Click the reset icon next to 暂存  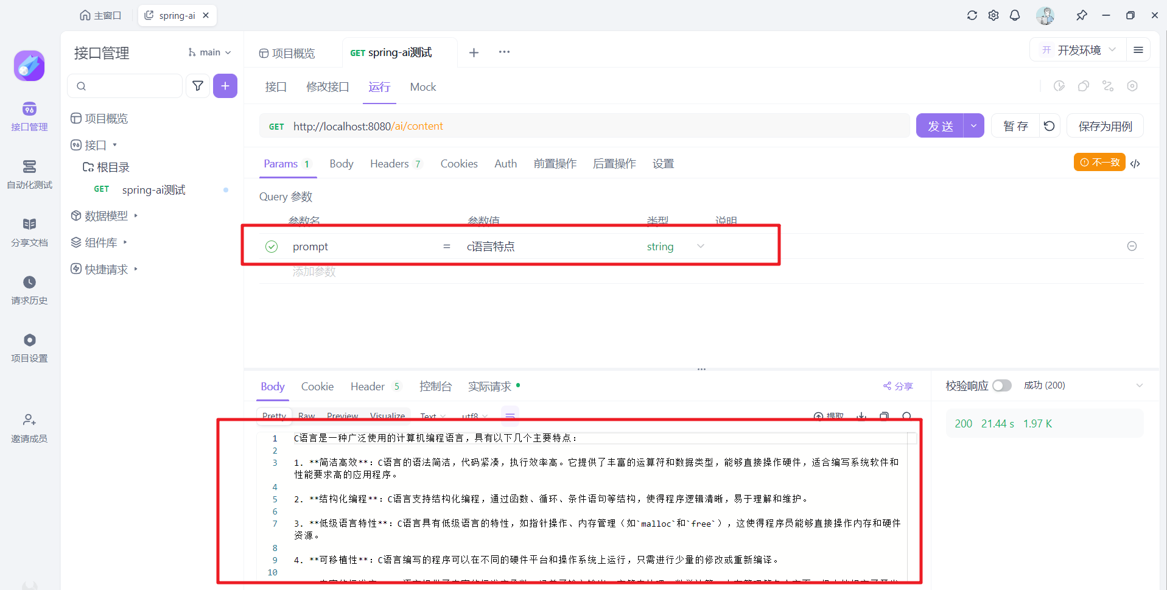coord(1050,126)
